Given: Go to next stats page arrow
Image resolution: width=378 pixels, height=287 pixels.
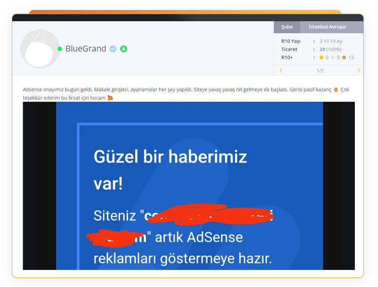Looking at the screenshot, I should pyautogui.click(x=359, y=70).
